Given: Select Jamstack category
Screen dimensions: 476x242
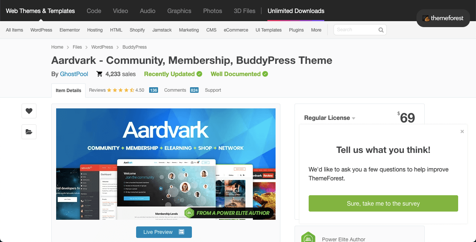Looking at the screenshot, I should [x=162, y=30].
